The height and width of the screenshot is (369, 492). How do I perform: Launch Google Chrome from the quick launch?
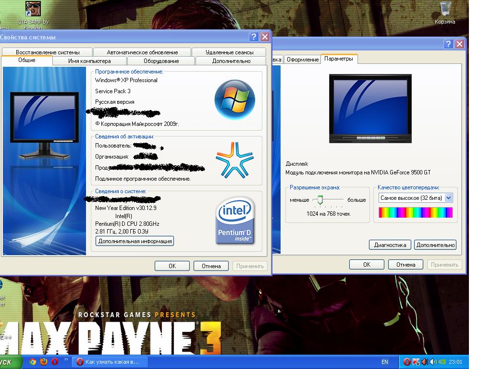coord(33,362)
